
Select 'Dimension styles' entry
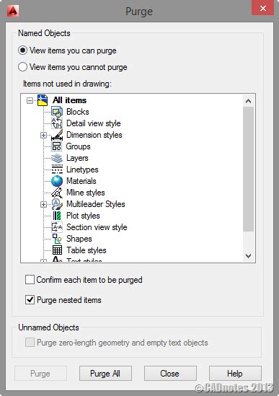(x=94, y=135)
